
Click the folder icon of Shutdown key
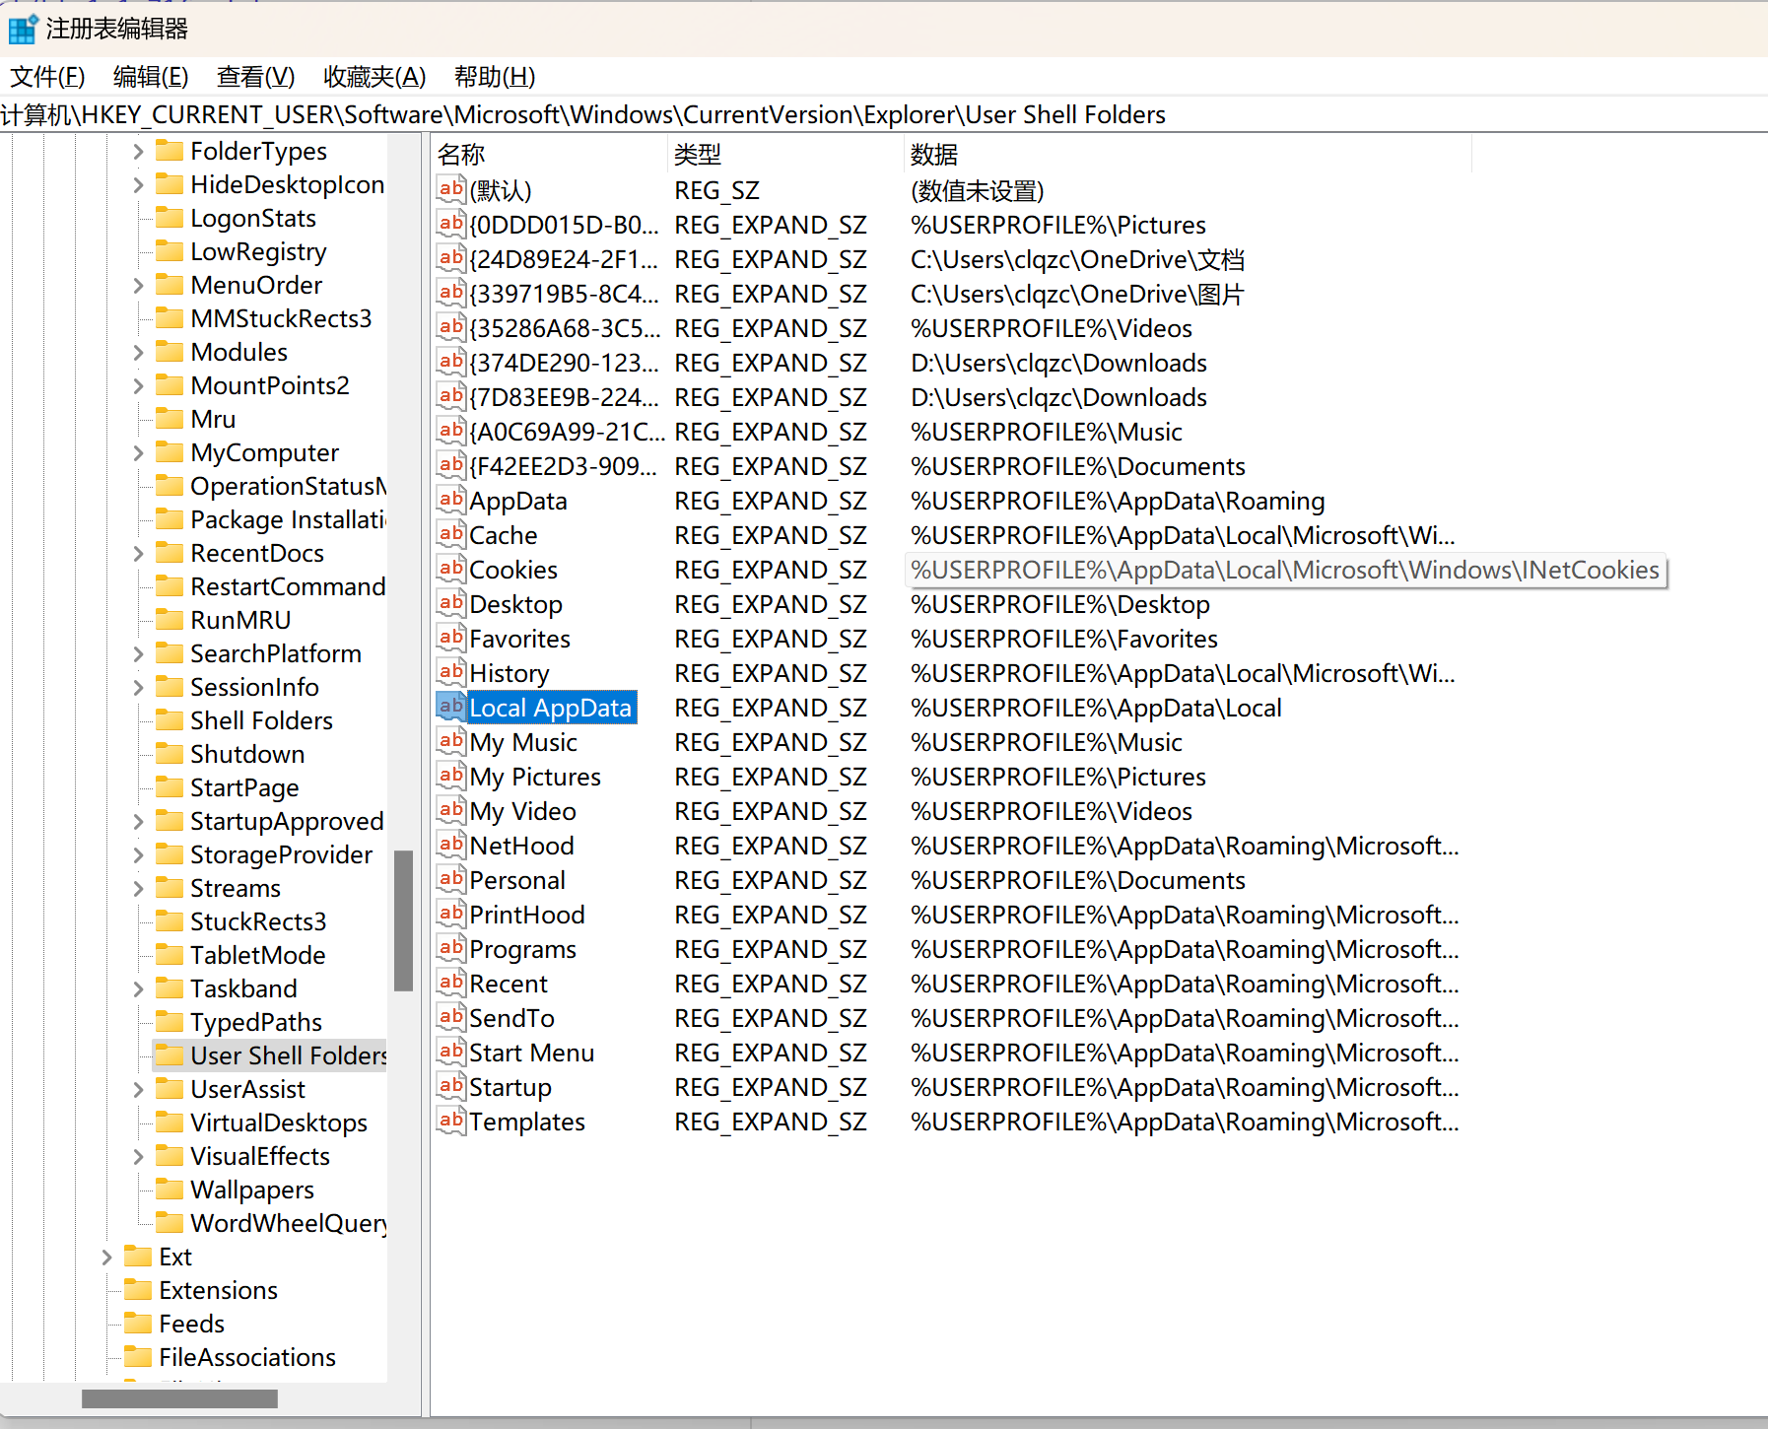170,753
